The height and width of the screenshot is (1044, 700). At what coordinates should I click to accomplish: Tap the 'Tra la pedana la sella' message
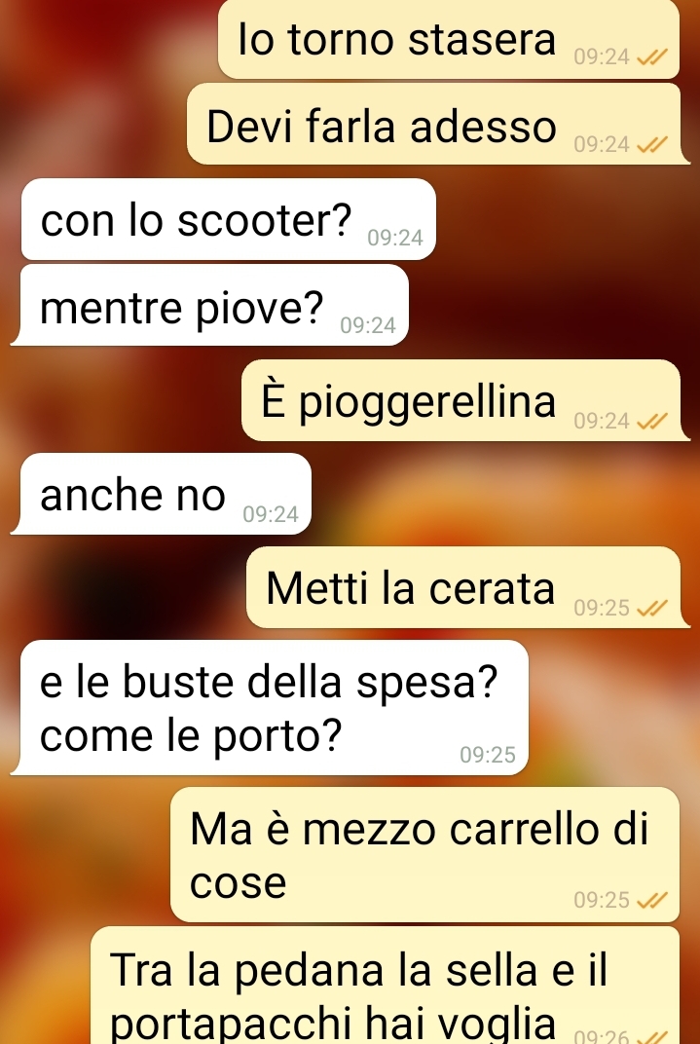click(x=386, y=986)
